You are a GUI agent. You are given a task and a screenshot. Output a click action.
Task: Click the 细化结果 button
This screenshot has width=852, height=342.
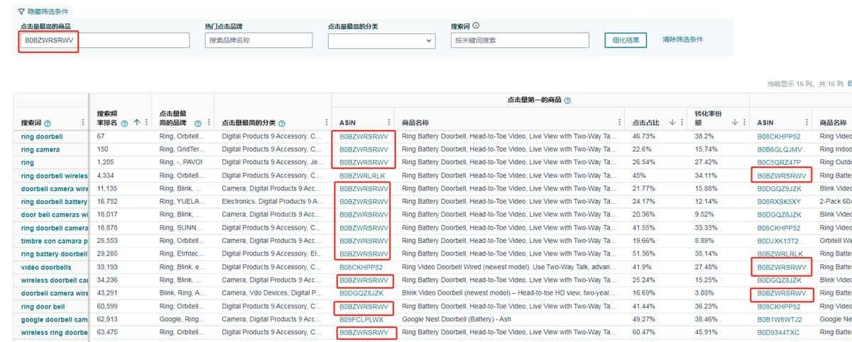coord(626,40)
